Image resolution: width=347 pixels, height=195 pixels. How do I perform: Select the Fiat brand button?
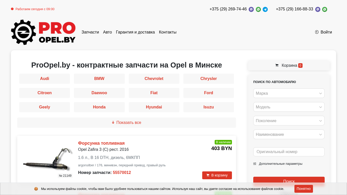pos(154,93)
